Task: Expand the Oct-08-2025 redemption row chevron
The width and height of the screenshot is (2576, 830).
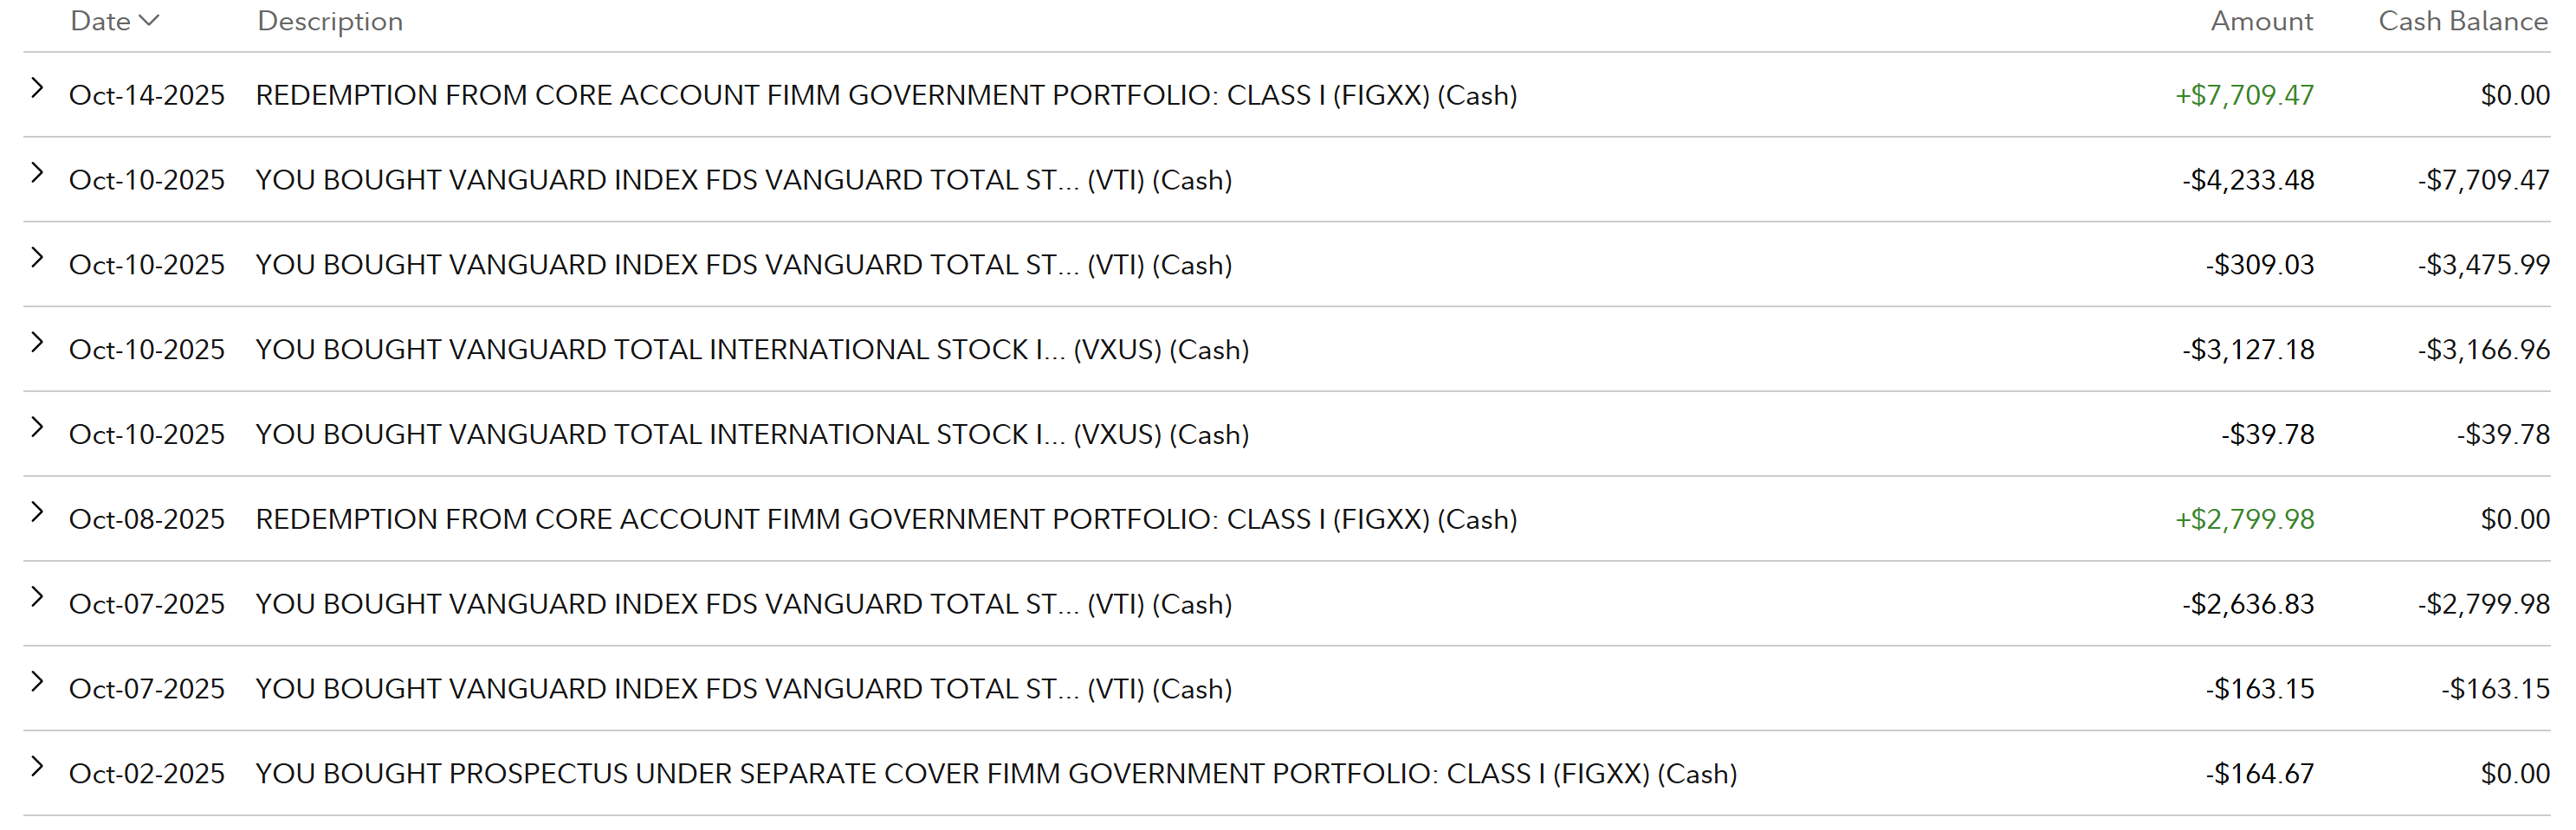Action: point(37,512)
